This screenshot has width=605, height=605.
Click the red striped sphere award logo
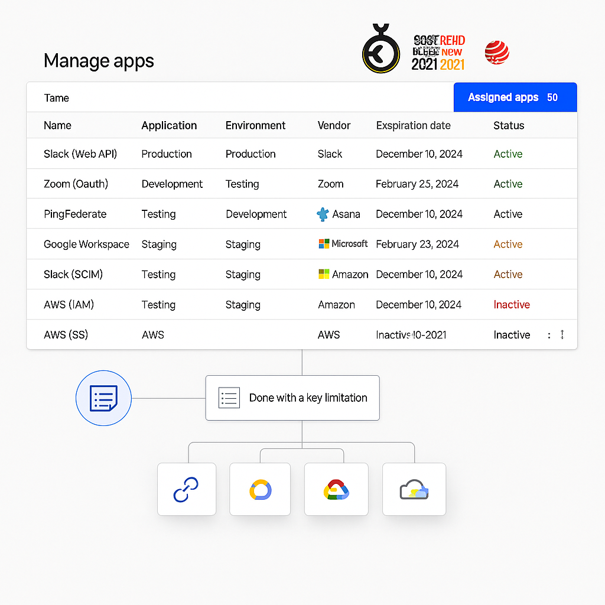click(497, 53)
